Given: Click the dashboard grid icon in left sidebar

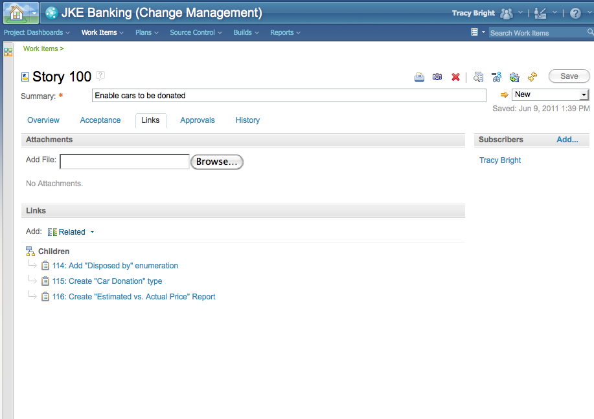Looking at the screenshot, I should click(8, 52).
